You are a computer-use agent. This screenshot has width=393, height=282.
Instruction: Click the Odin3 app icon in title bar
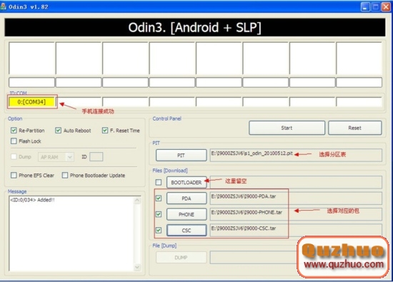[x=4, y=6]
